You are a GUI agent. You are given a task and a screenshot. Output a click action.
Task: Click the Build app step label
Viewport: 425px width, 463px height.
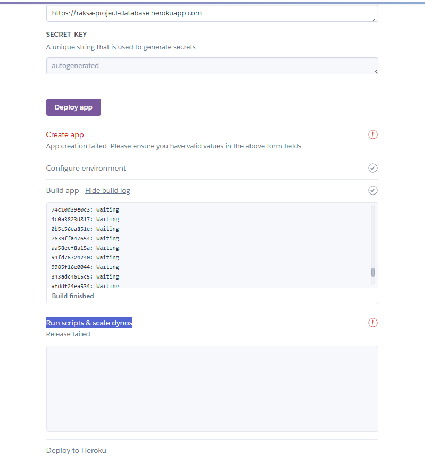pos(63,190)
